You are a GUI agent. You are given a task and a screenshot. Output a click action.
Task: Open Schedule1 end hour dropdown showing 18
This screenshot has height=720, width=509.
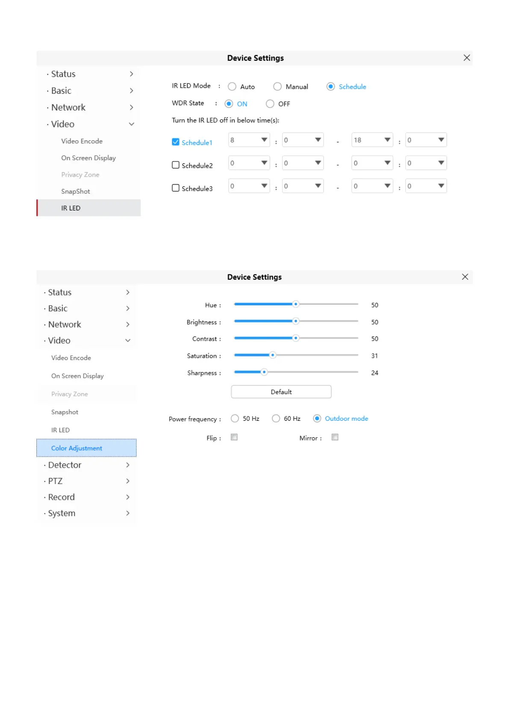point(372,140)
